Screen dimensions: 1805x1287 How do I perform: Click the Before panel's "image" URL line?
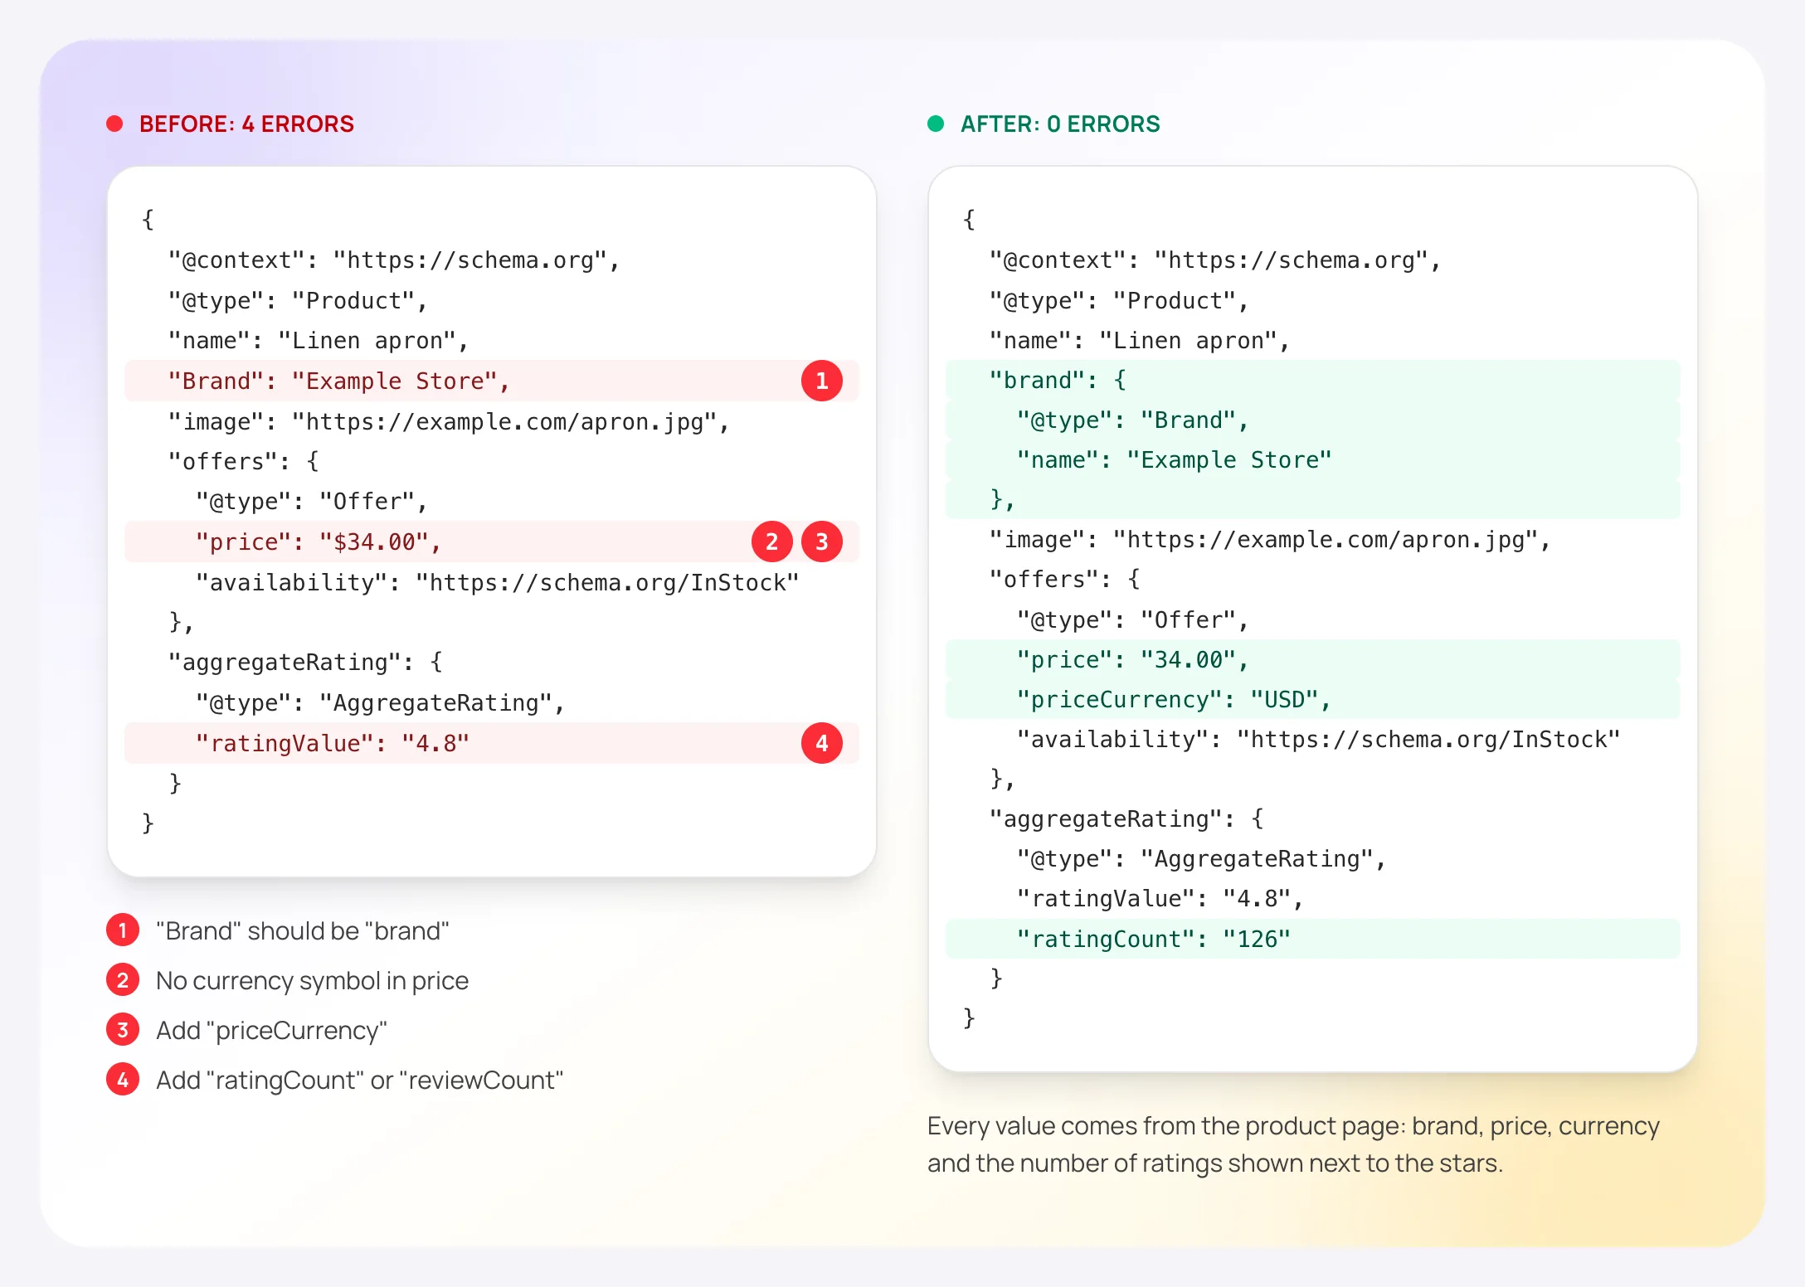click(449, 421)
